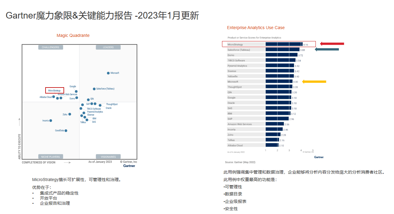This screenshot has height=214, width=394.
Task: Click the "优势在于:" line
Action: [x=42, y=187]
